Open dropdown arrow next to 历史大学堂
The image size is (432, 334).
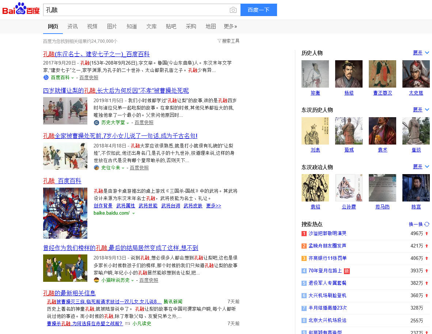(x=128, y=123)
